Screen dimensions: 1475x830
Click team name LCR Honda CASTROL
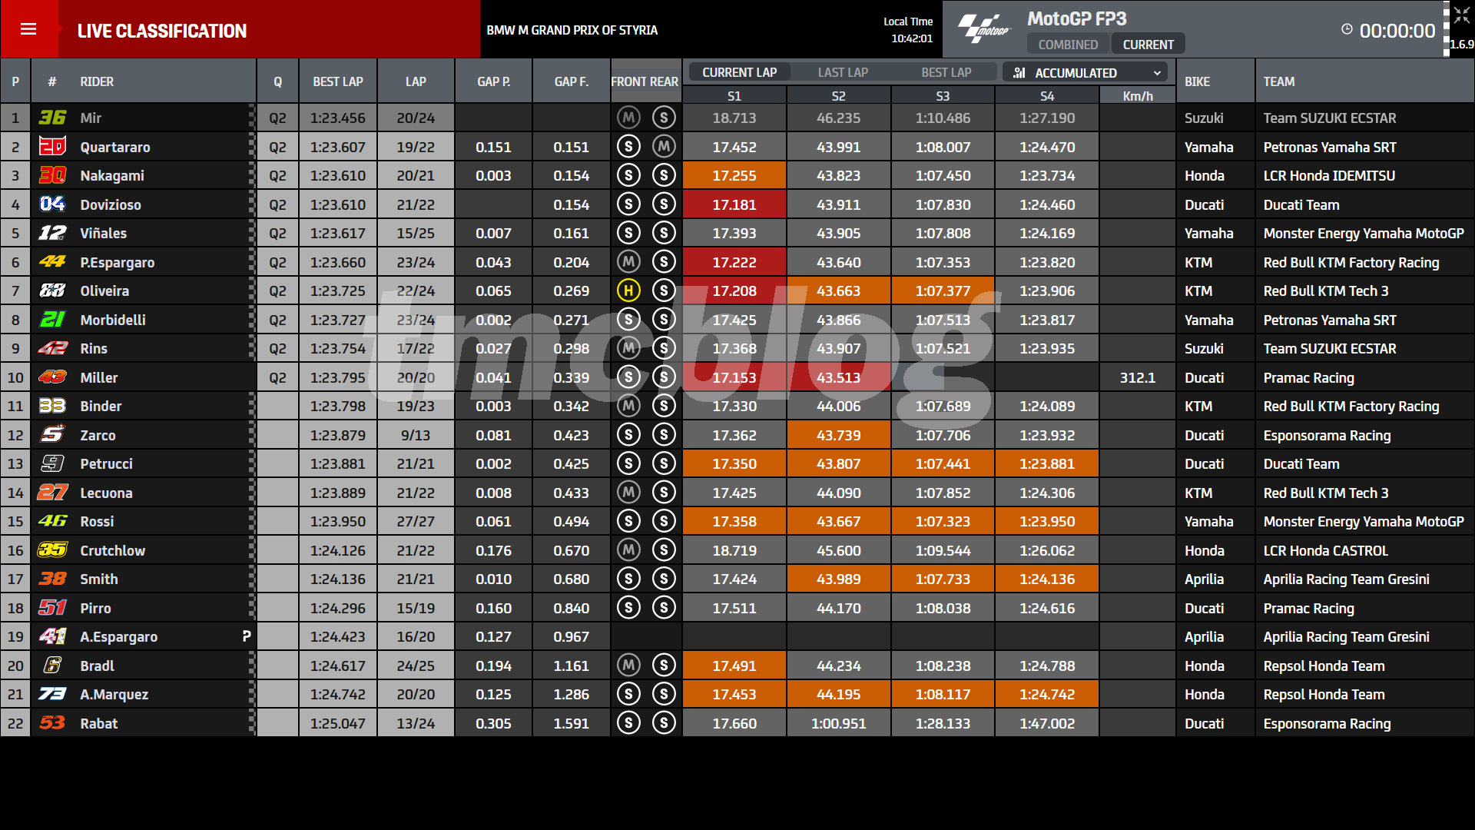coord(1325,550)
